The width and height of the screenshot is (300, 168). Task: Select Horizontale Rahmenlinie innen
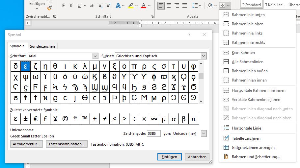(257, 90)
